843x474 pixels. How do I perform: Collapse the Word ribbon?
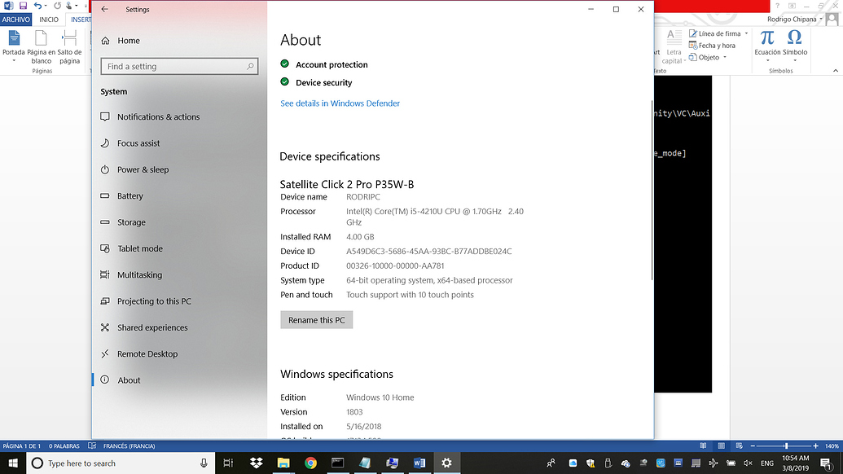(x=835, y=71)
